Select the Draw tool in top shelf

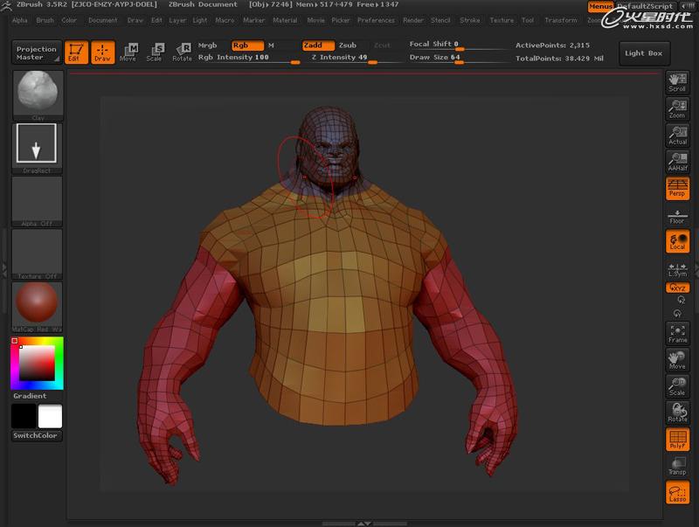103,52
